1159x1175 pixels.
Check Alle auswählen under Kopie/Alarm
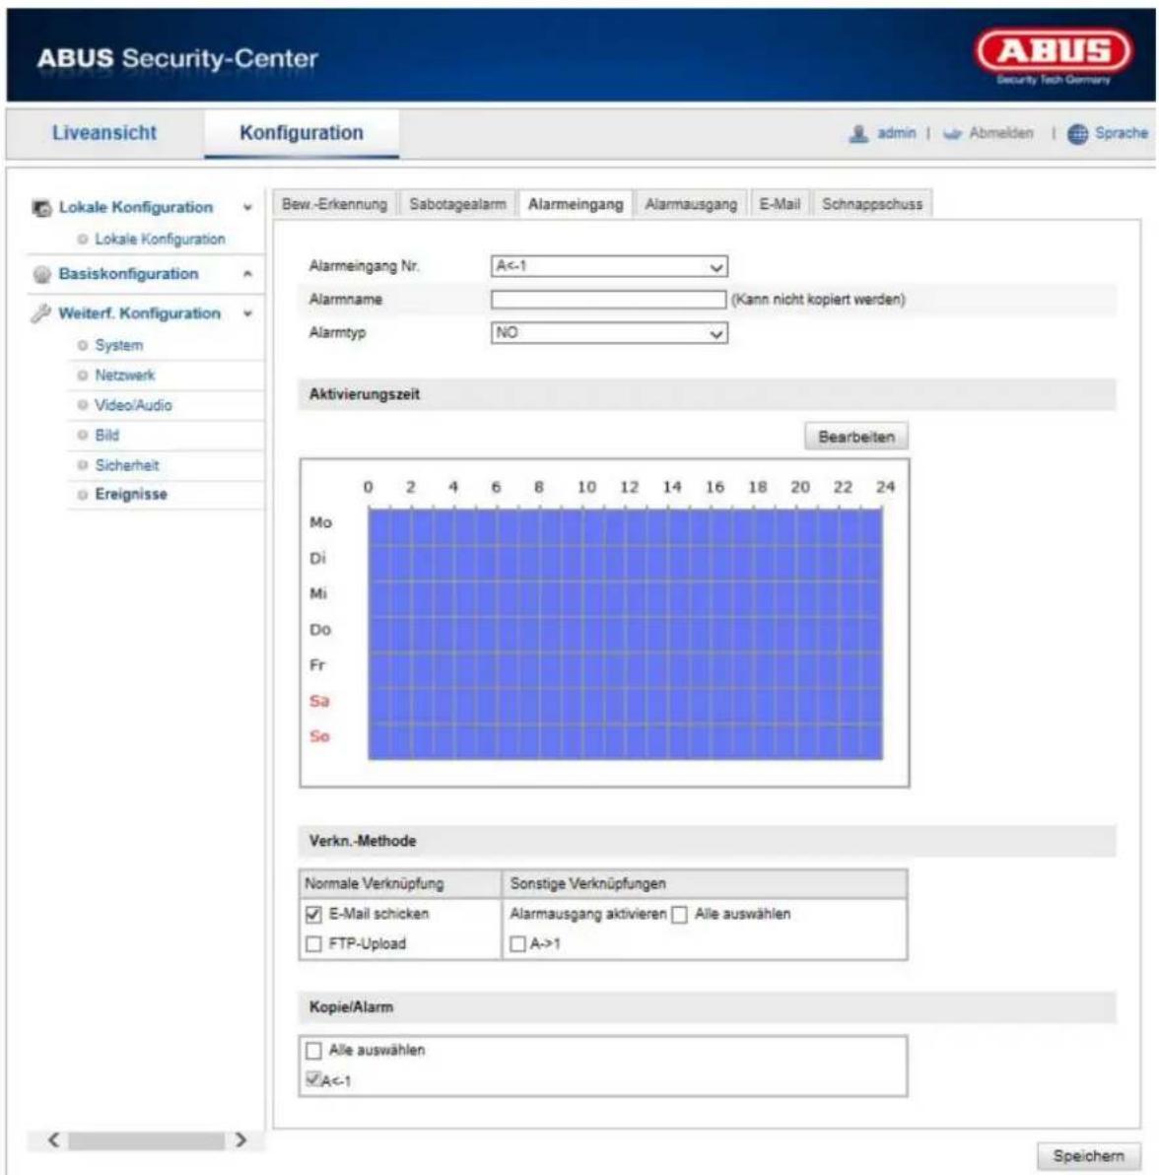(314, 1051)
